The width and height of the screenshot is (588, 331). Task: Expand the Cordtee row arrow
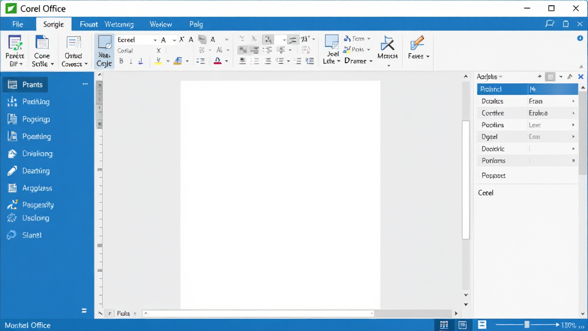click(x=574, y=113)
